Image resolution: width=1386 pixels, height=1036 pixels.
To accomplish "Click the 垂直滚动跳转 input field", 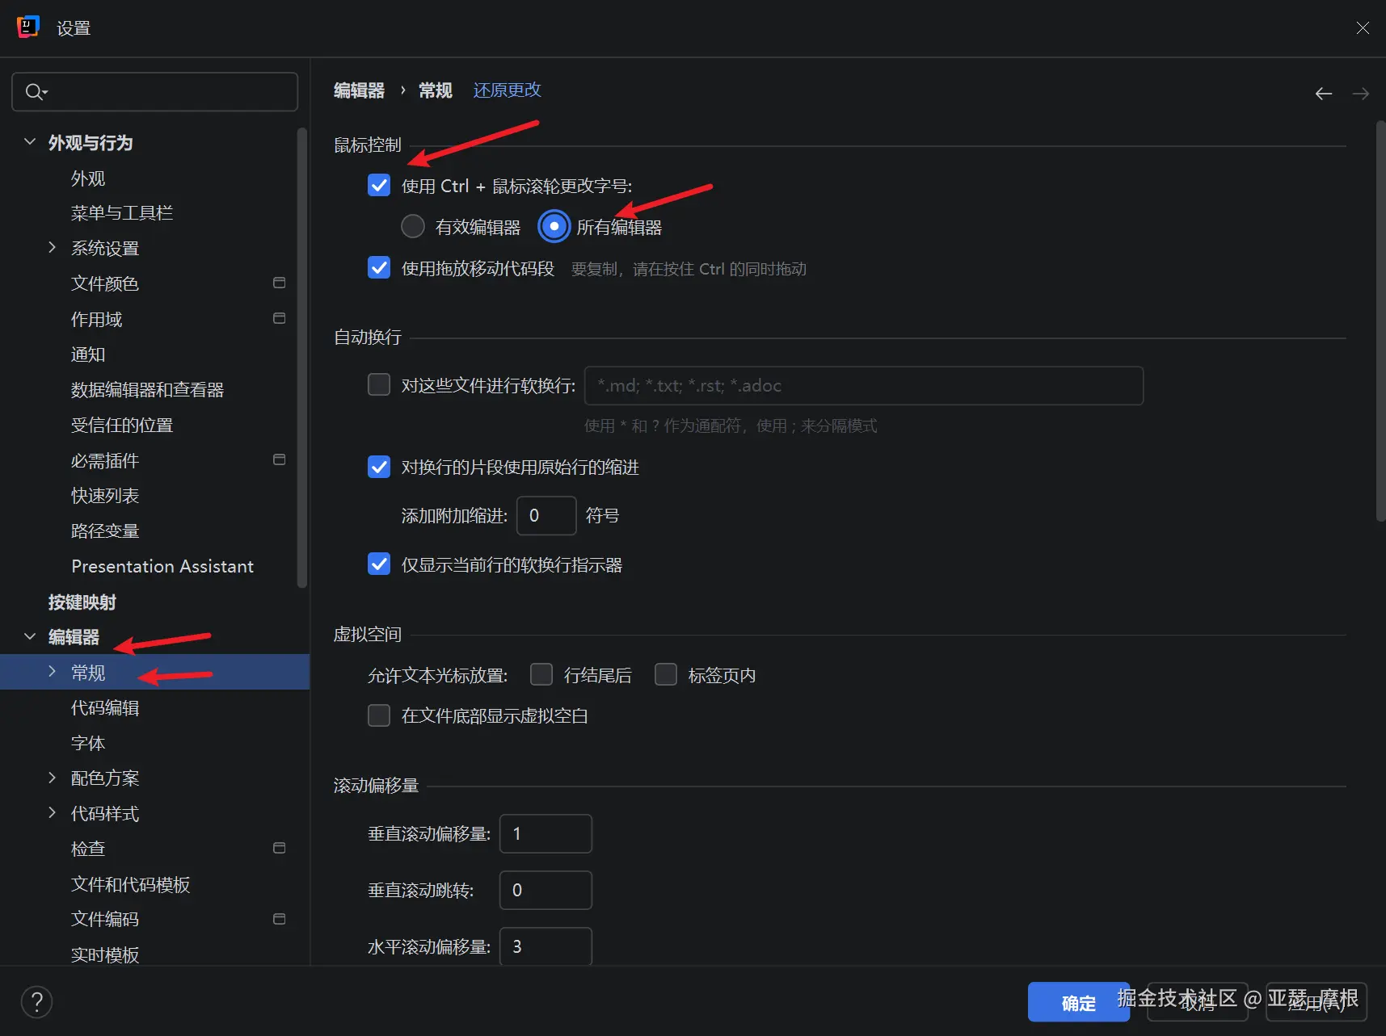I will click(546, 890).
